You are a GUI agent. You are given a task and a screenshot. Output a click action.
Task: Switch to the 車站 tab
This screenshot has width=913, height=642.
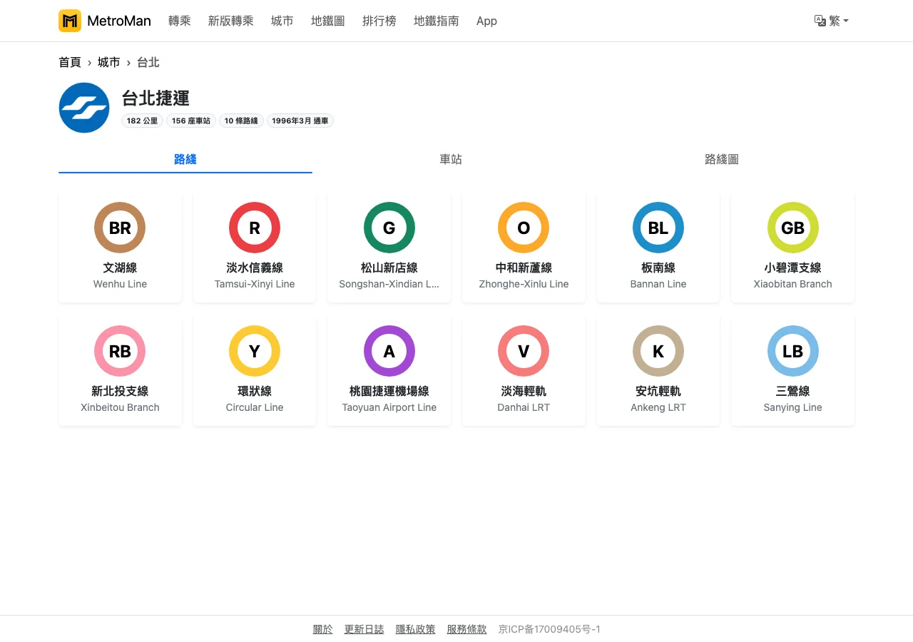pyautogui.click(x=451, y=159)
